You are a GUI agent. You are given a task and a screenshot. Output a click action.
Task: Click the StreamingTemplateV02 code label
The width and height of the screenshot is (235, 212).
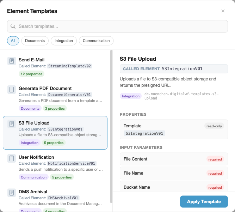pos(69,66)
